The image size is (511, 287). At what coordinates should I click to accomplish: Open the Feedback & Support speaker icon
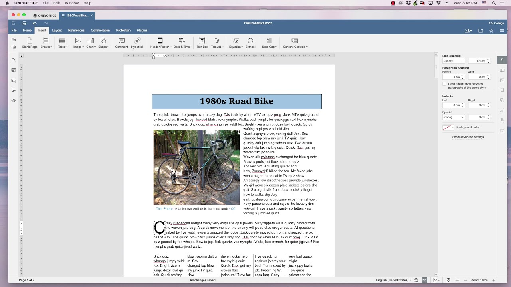click(x=13, y=100)
